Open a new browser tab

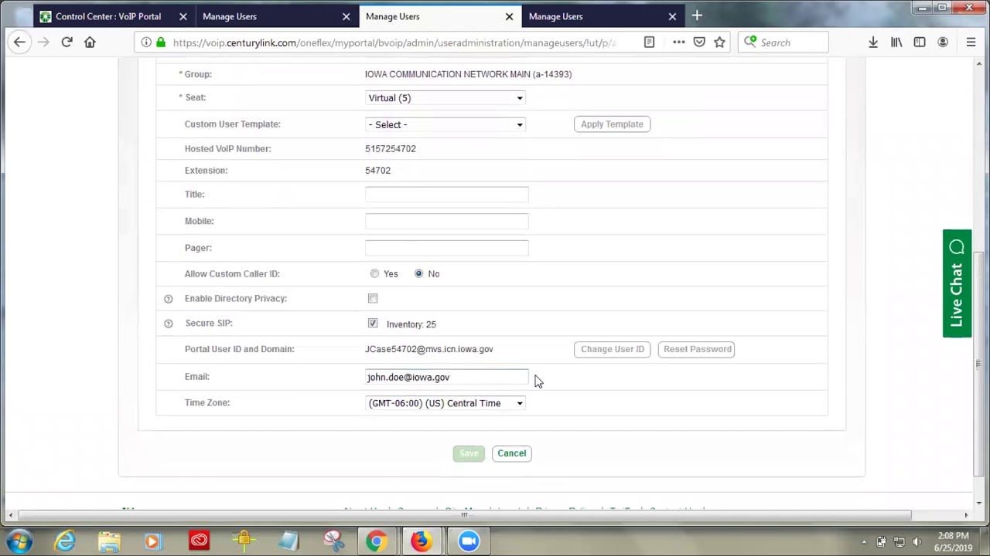click(x=697, y=15)
